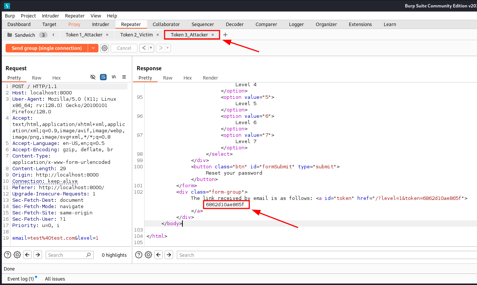
Task: Open history back dropdown arrow
Action: point(150,48)
